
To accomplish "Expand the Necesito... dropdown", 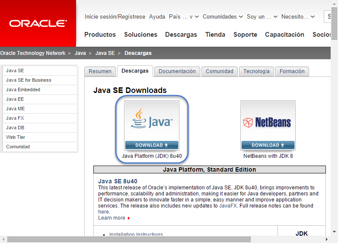I will point(298,16).
